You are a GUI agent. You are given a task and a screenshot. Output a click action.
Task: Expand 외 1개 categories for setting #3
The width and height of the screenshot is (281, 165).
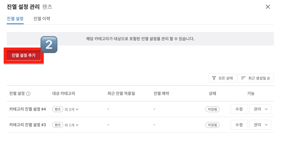72,125
